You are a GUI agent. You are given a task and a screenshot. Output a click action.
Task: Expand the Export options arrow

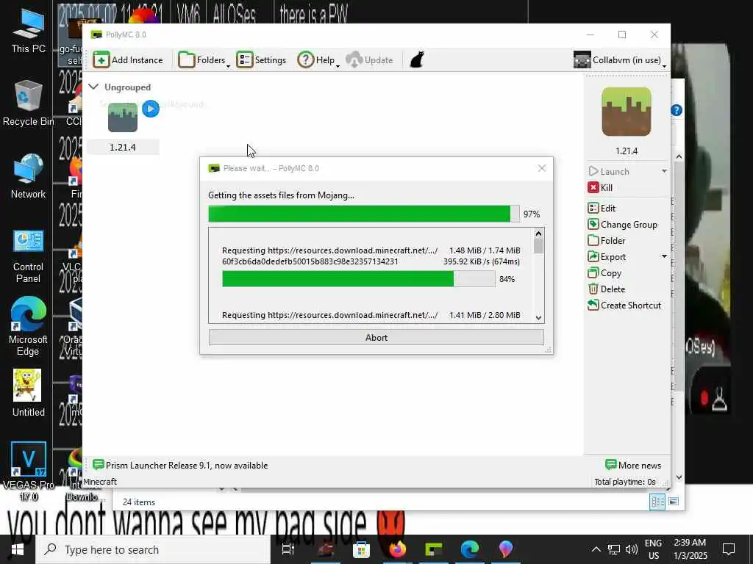[664, 256]
